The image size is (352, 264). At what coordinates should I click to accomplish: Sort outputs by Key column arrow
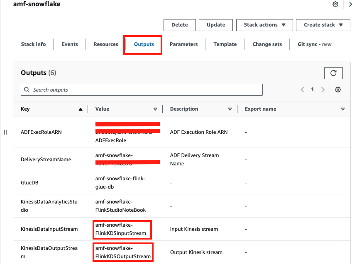(81, 109)
